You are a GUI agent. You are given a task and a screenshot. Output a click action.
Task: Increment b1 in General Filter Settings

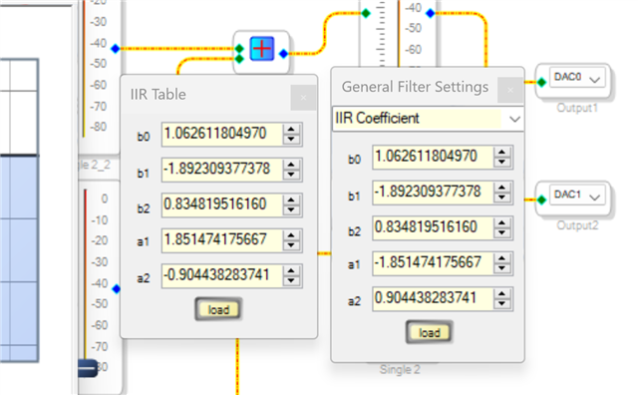click(x=502, y=188)
